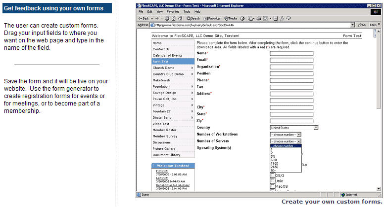Go to the browser Home page icon
The width and height of the screenshot is (385, 207).
pos(180,18)
